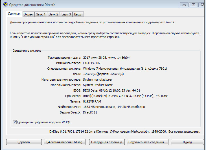Click the DirectX 11 version value
206x150 pixels.
[90, 112]
